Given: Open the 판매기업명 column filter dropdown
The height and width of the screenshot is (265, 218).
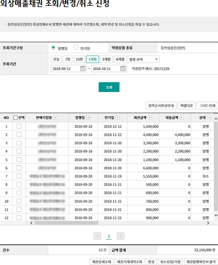Looking at the screenshot, I should [x=55, y=118].
